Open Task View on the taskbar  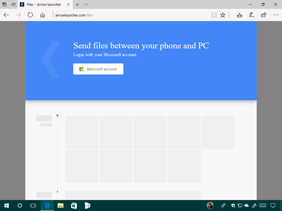33,206
